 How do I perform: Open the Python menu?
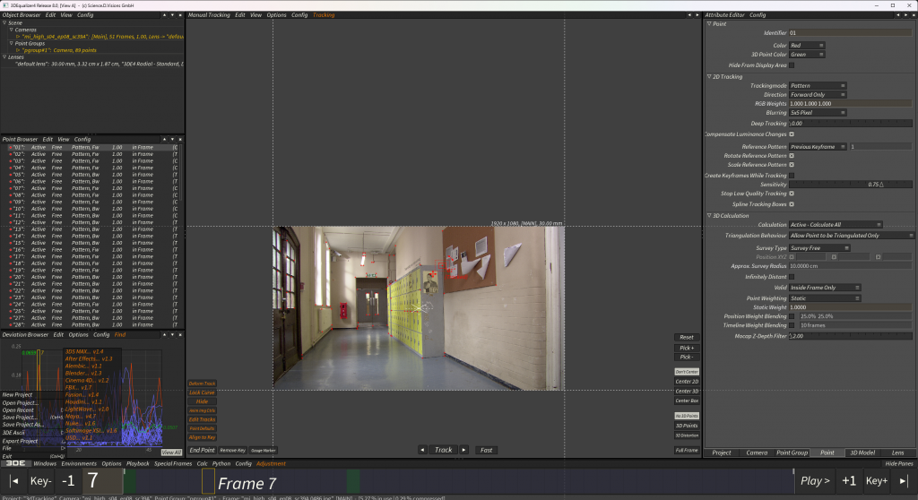tap(221, 463)
